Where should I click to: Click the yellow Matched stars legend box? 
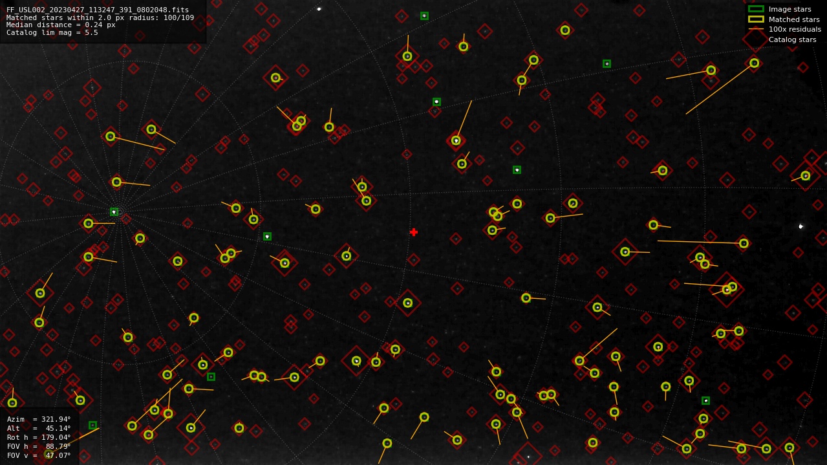click(756, 19)
